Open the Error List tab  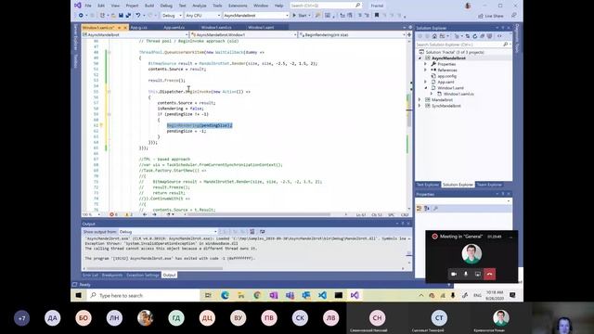tap(90, 275)
